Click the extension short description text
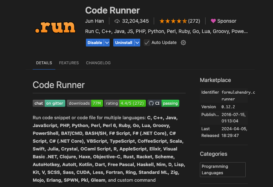 [166, 31]
